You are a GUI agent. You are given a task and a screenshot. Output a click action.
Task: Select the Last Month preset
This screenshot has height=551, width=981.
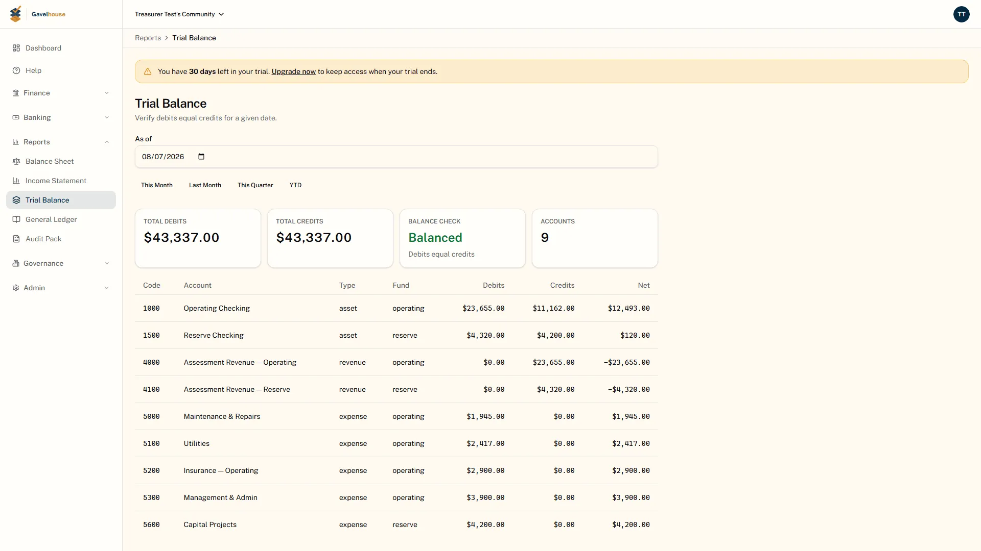pos(205,185)
